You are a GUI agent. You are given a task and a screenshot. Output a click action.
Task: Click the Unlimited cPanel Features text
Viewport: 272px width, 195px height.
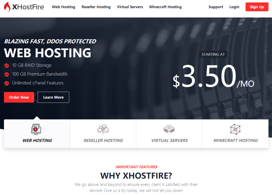[x=38, y=83]
